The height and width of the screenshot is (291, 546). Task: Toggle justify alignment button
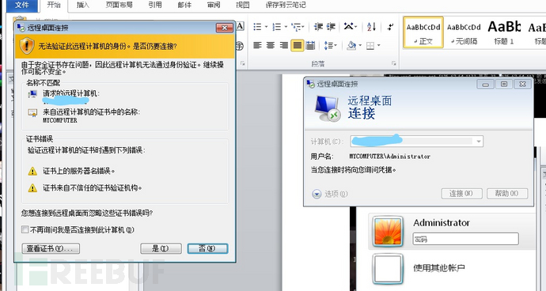297,45
